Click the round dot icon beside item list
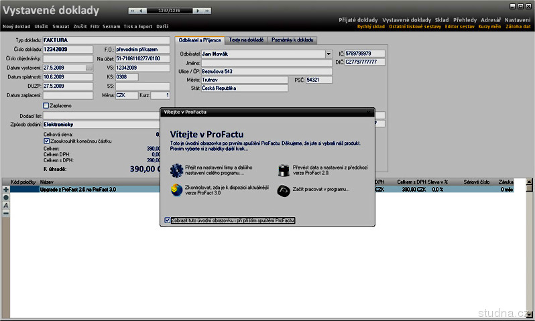535x321 pixels. [x=6, y=198]
